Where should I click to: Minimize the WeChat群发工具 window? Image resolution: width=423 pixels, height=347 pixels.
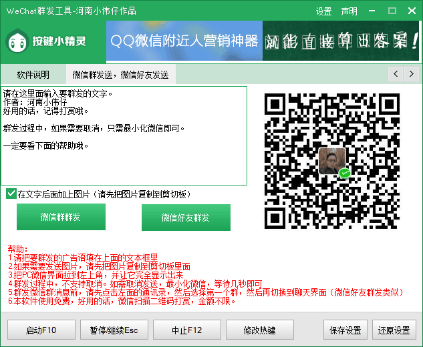(x=372, y=11)
